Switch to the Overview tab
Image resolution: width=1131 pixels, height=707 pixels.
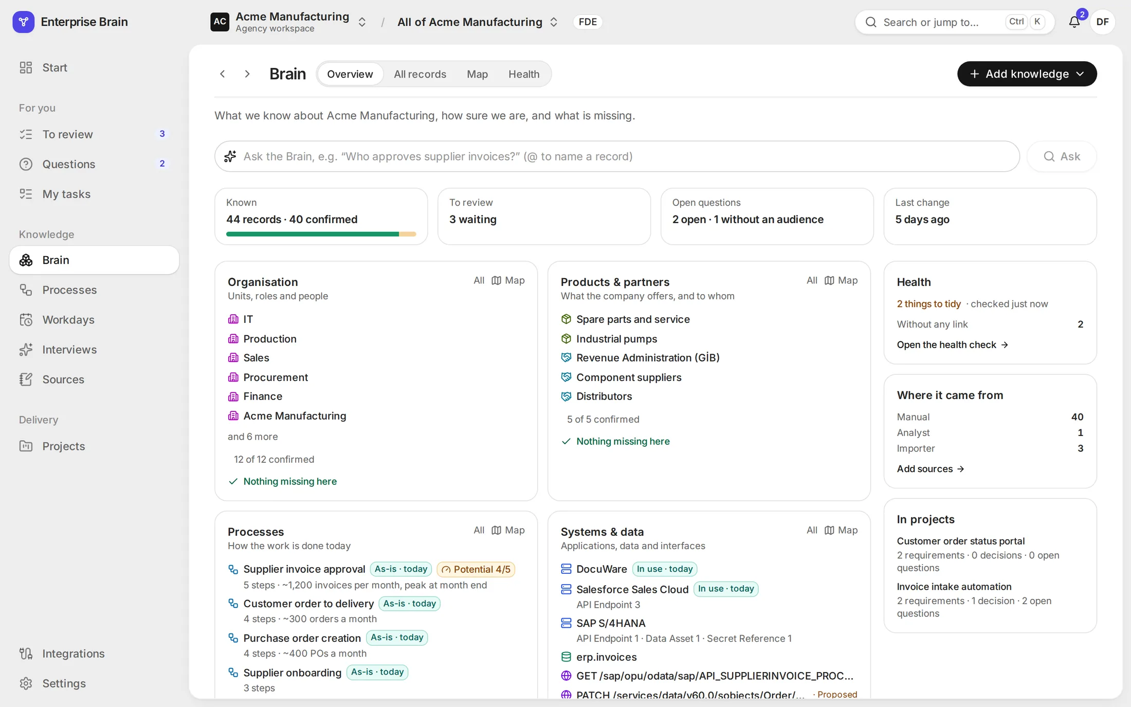pyautogui.click(x=350, y=74)
